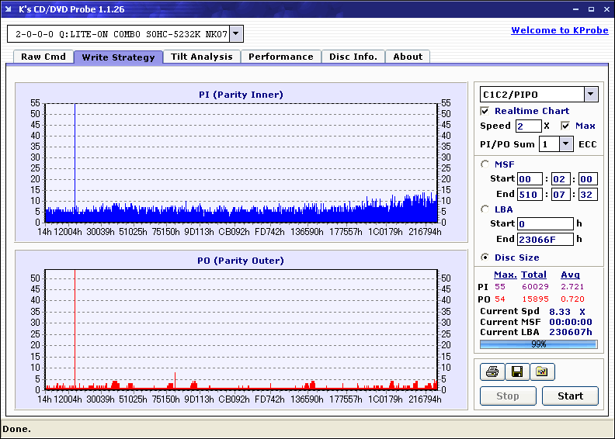
Task: Click the KProbe app icon in title bar
Action: click(x=9, y=9)
